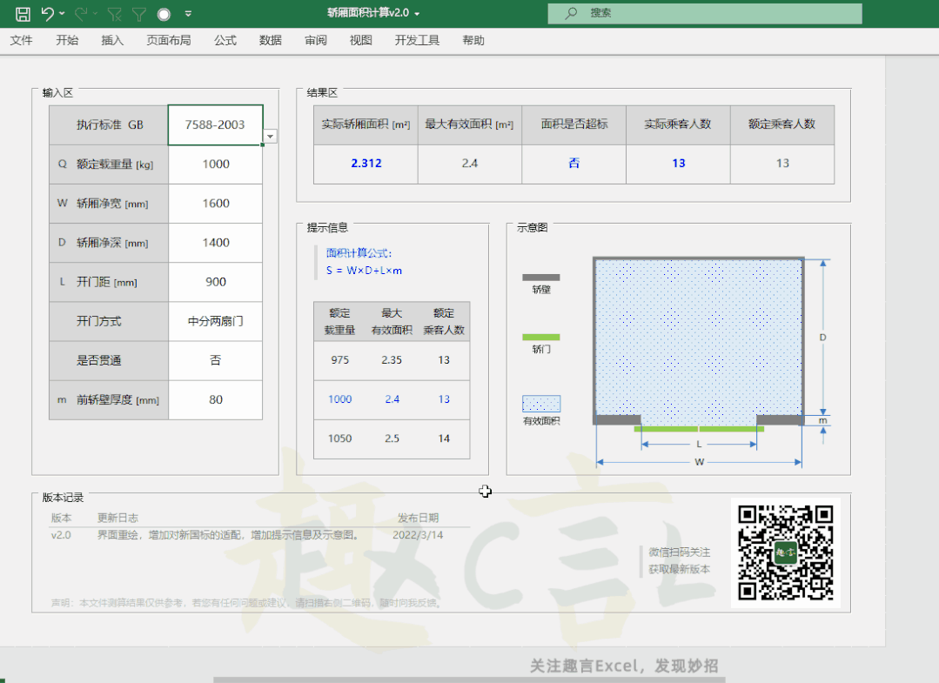Click the dotted blue 有效面积 legend swatch
The image size is (939, 683).
541,404
